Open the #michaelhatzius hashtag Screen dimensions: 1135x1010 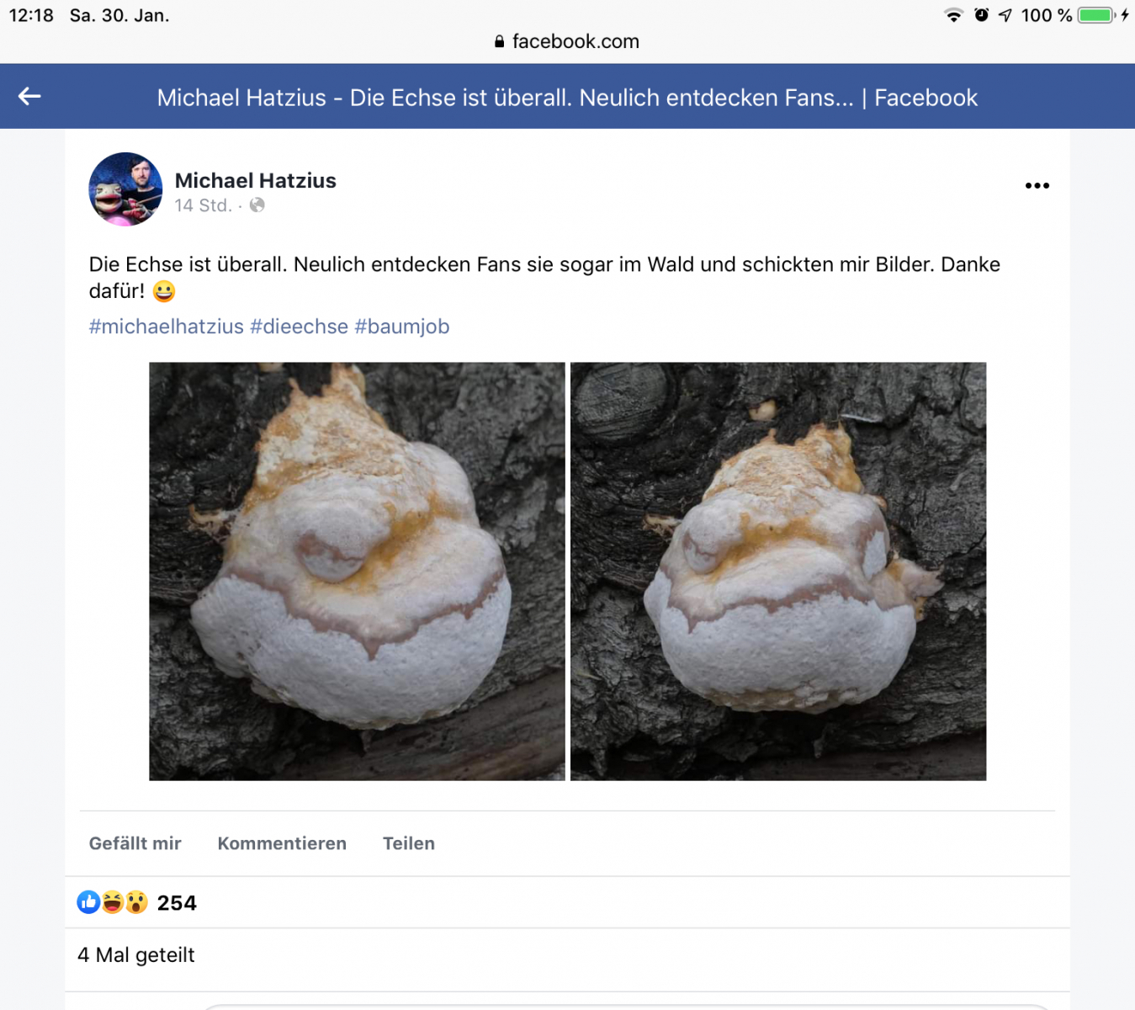pyautogui.click(x=167, y=327)
